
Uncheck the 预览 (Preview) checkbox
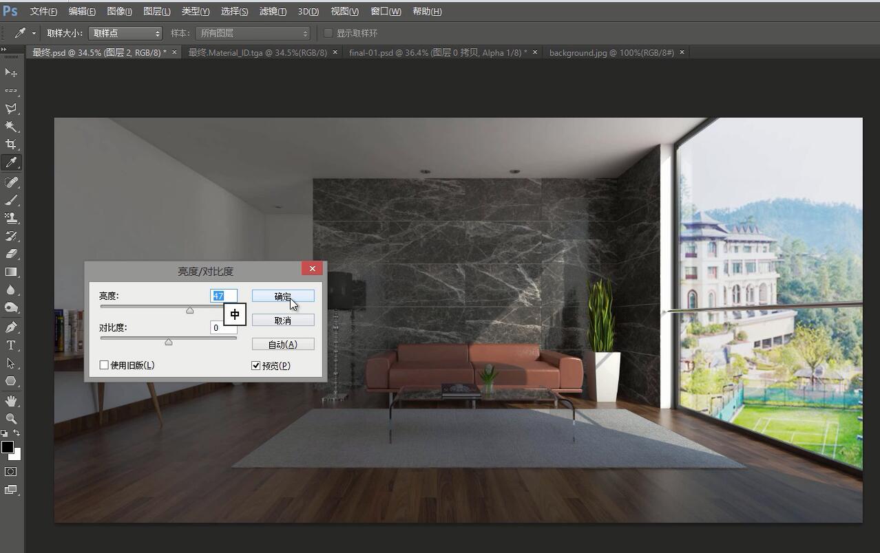tap(256, 366)
